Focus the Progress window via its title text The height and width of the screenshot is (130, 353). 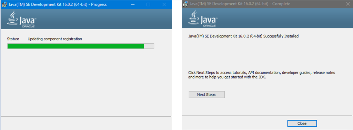click(x=58, y=4)
